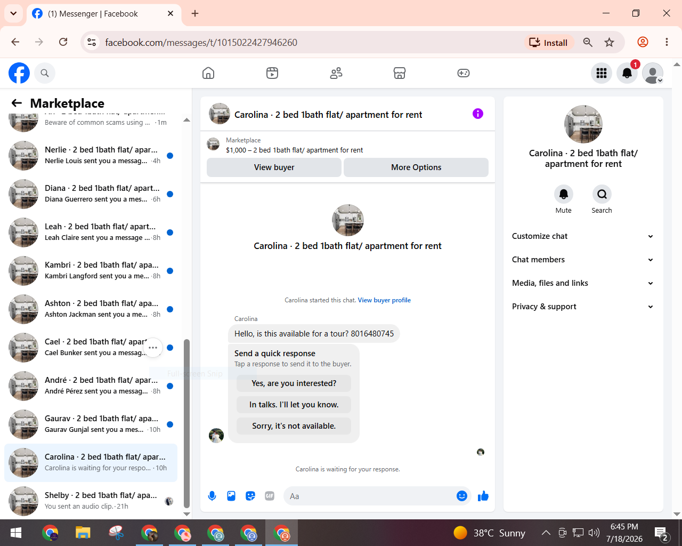Image resolution: width=682 pixels, height=546 pixels.
Task: Open a new browser tab
Action: click(195, 13)
